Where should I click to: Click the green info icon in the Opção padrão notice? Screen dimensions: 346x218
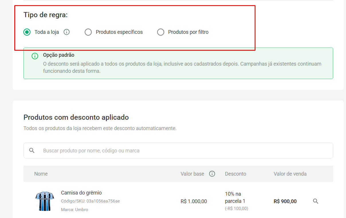pyautogui.click(x=35, y=56)
